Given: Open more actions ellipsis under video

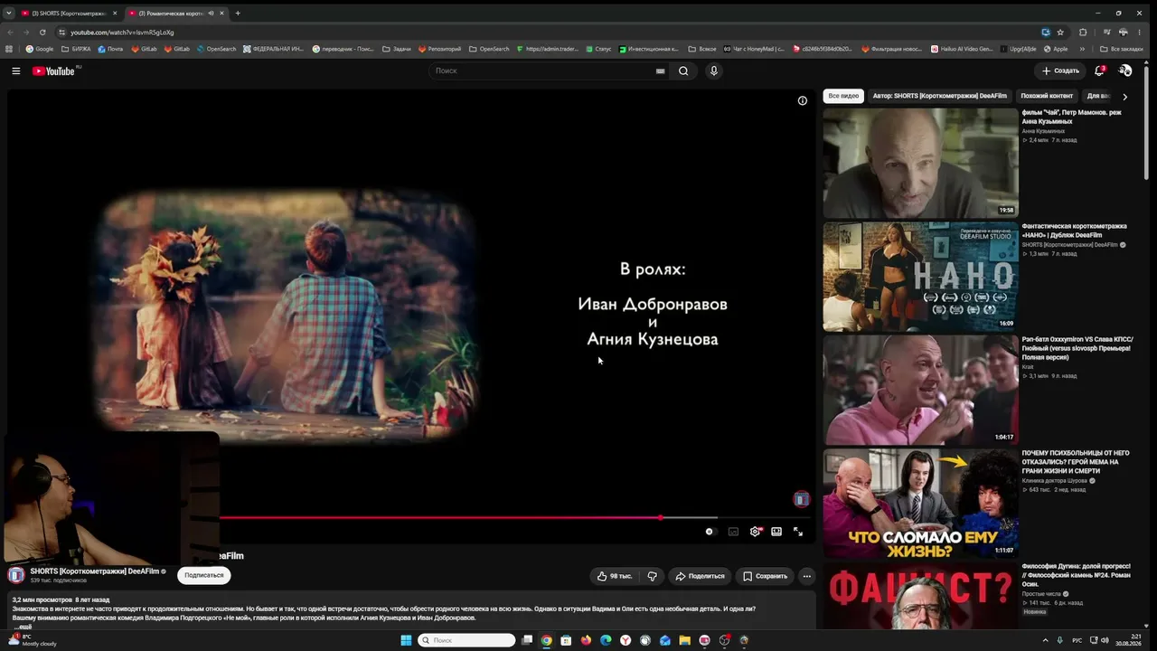Looking at the screenshot, I should (807, 576).
